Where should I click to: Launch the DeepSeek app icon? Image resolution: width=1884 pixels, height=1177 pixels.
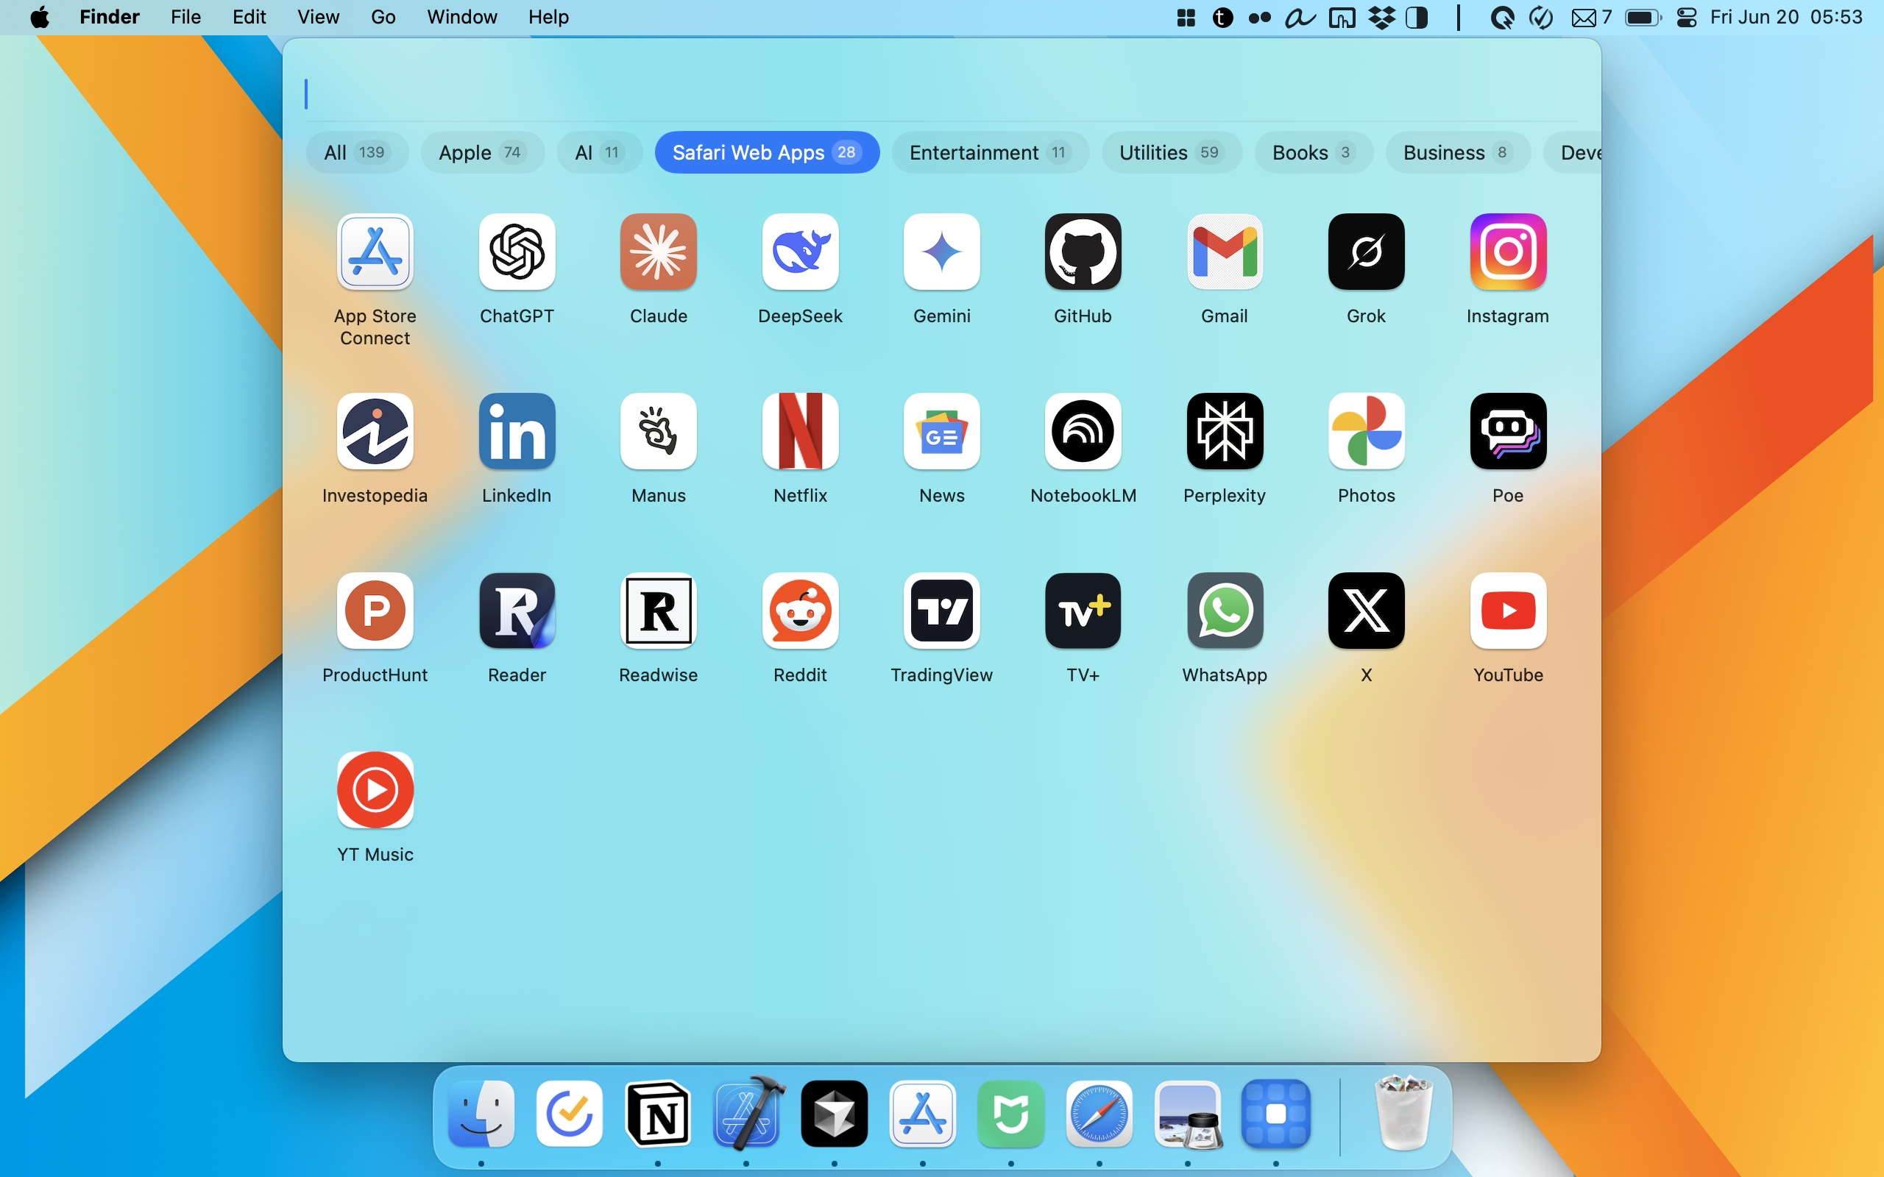(x=799, y=252)
